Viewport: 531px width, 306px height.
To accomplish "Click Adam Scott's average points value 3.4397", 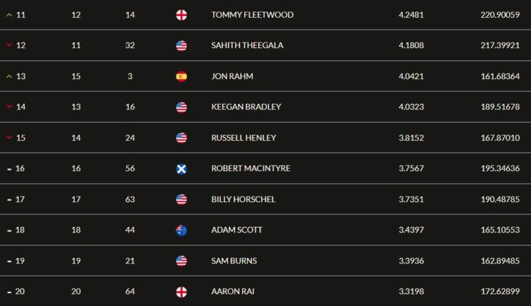I will click(411, 230).
